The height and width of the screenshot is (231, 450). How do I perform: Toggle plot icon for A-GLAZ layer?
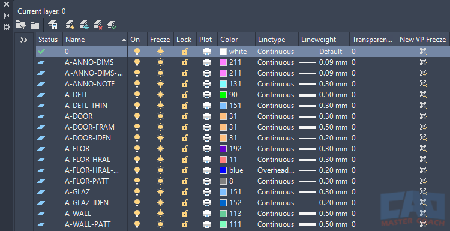pos(207,191)
